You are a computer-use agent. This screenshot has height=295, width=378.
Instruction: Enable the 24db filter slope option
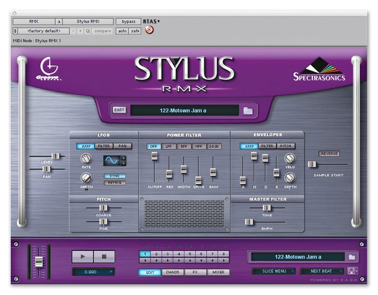(x=214, y=146)
